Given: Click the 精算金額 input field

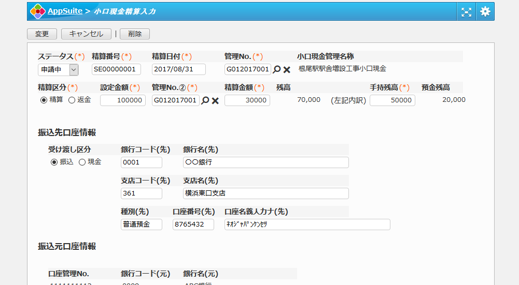Looking at the screenshot, I should tap(247, 100).
